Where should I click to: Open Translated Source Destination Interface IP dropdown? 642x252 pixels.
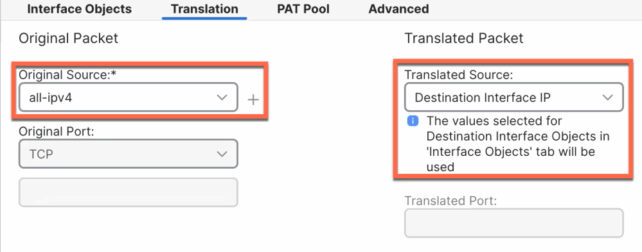coord(514,97)
